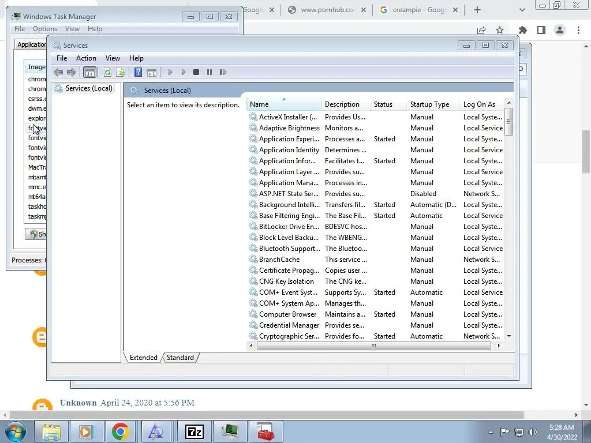Image resolution: width=591 pixels, height=443 pixels.
Task: Select Application Identity service
Action: pos(376,150)
